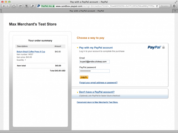
Task: Click the 'Descriptions' column header
Action: [22, 46]
